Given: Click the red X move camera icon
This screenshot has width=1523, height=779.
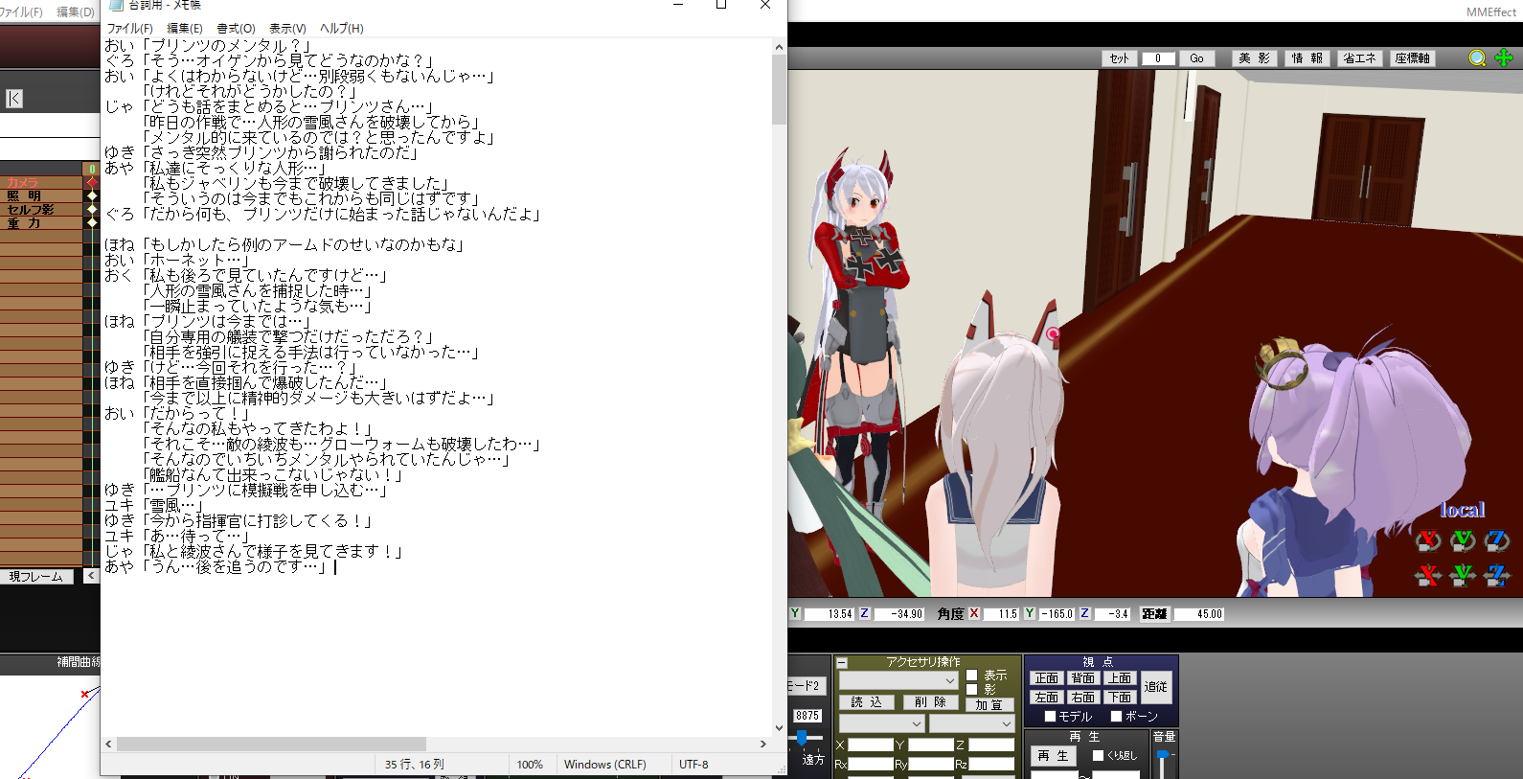Looking at the screenshot, I should click(x=1428, y=576).
